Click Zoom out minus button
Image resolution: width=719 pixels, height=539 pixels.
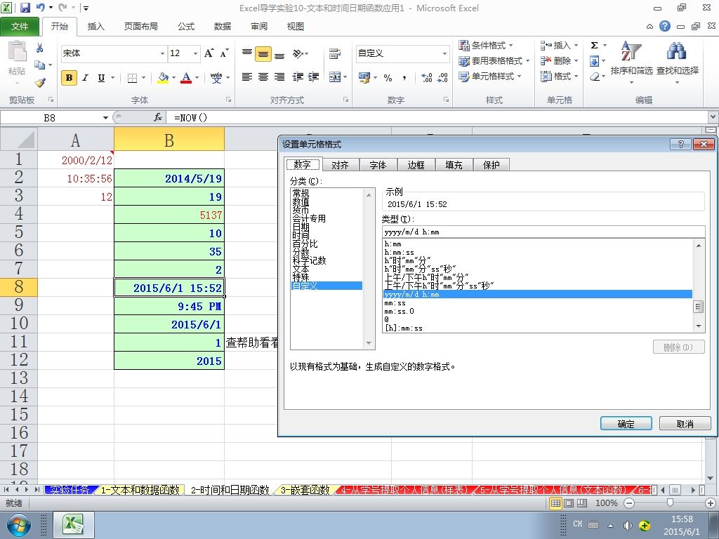629,503
